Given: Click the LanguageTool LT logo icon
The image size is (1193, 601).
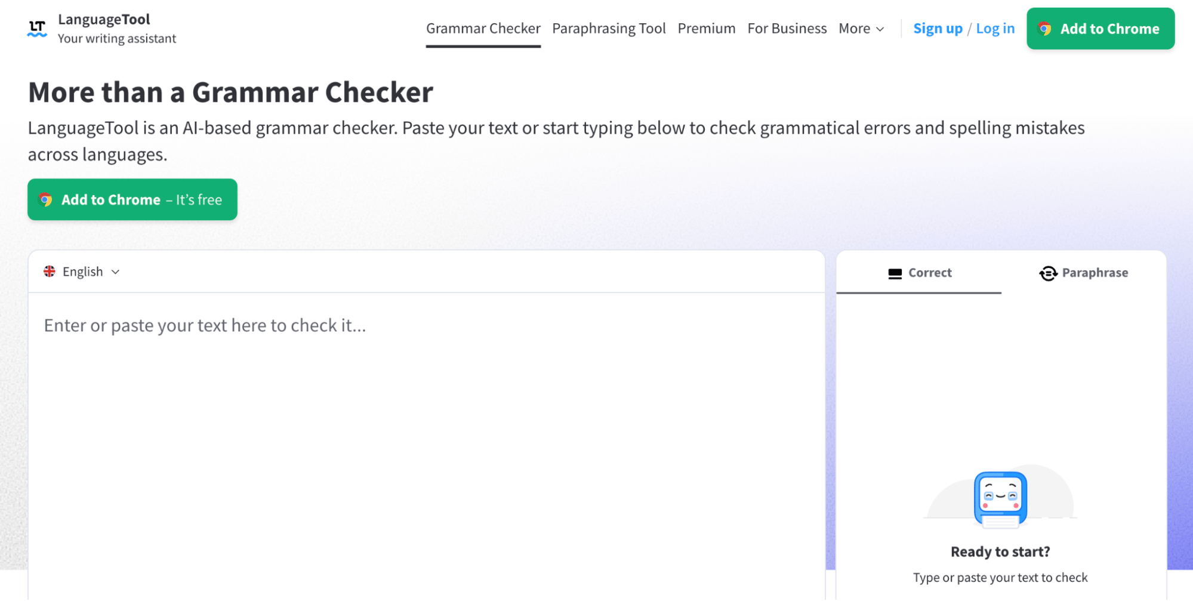Looking at the screenshot, I should click(x=37, y=29).
